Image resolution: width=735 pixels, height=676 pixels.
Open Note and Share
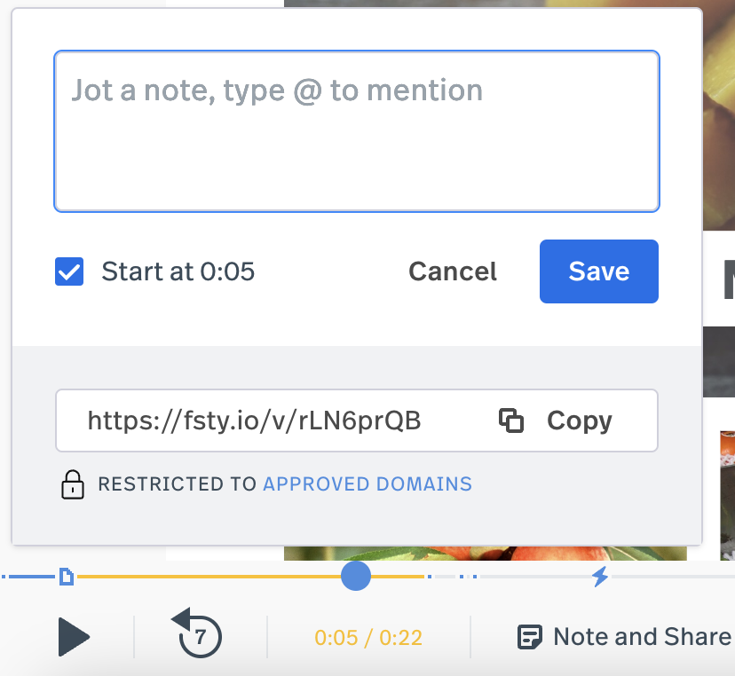point(624,637)
